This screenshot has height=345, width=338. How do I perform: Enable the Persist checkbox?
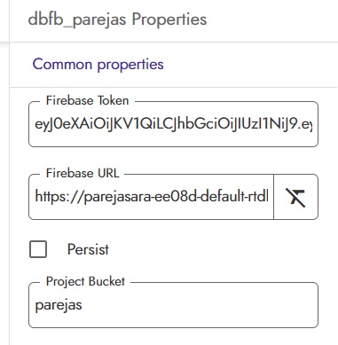pos(38,249)
